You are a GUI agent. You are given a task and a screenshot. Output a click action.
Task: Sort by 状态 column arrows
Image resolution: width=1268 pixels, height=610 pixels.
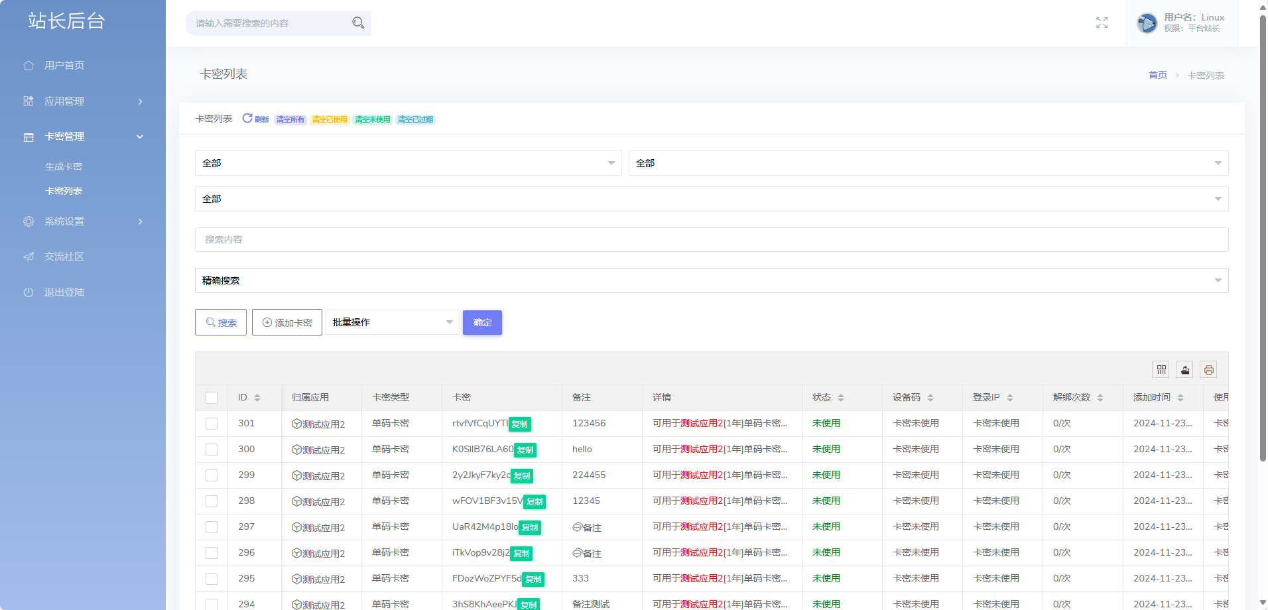[841, 398]
